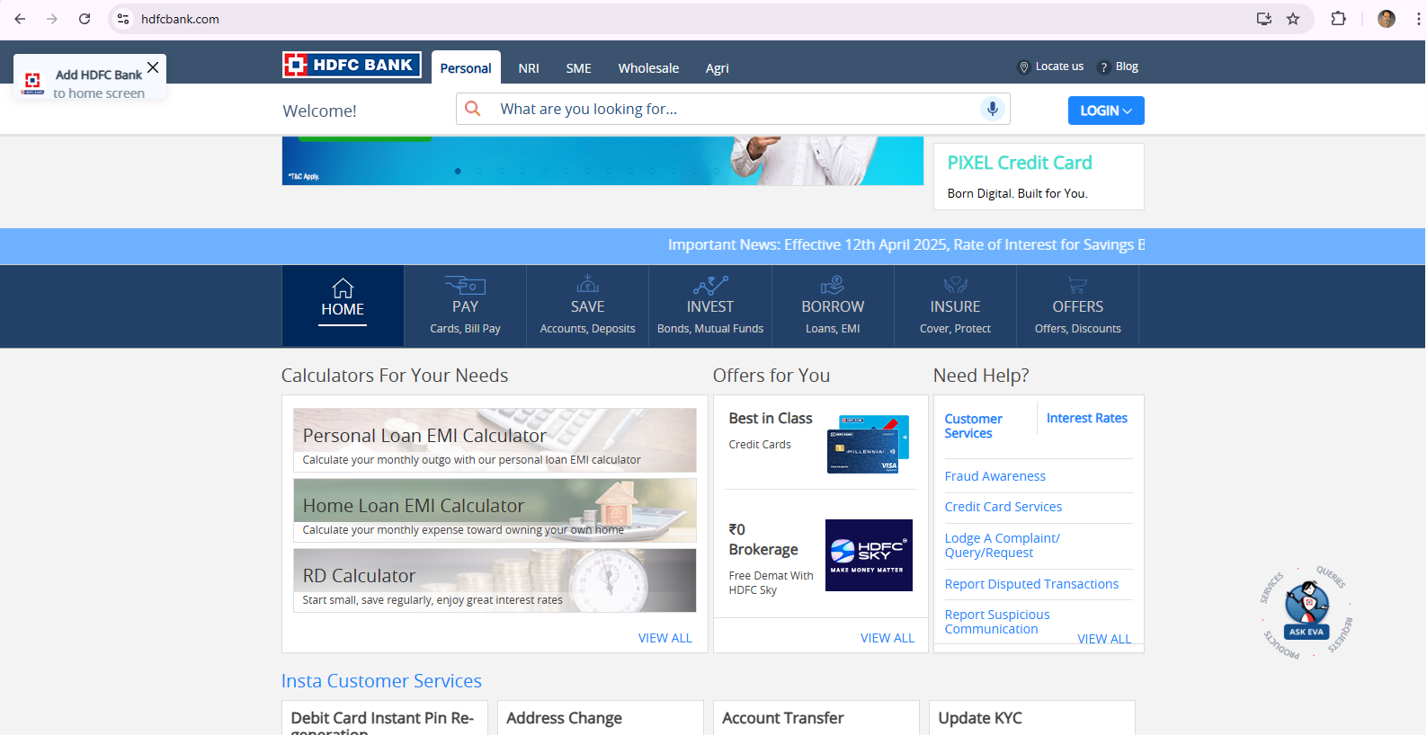
Task: Open the BORROW loans and EMI menu
Action: tap(833, 306)
